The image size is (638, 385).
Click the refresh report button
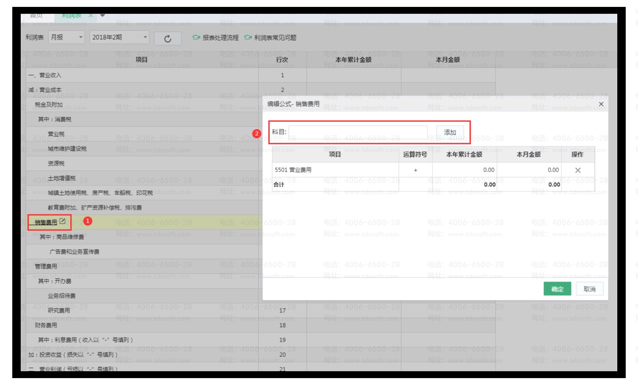[x=168, y=38]
